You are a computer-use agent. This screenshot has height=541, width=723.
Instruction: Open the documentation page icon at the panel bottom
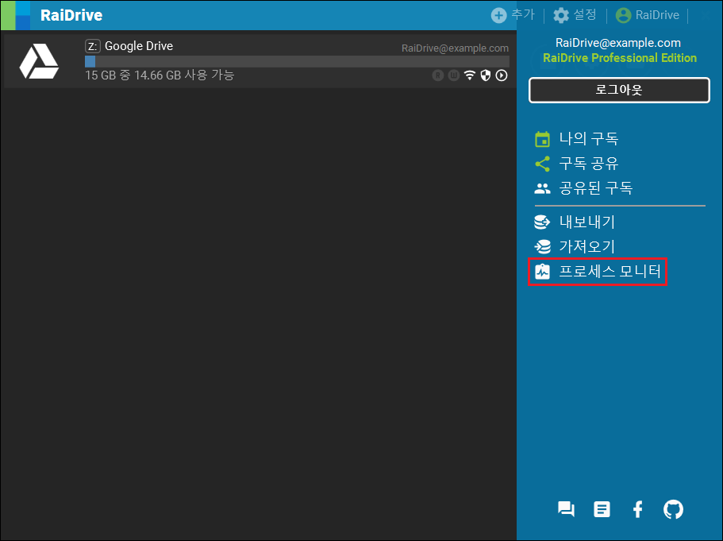point(602,509)
